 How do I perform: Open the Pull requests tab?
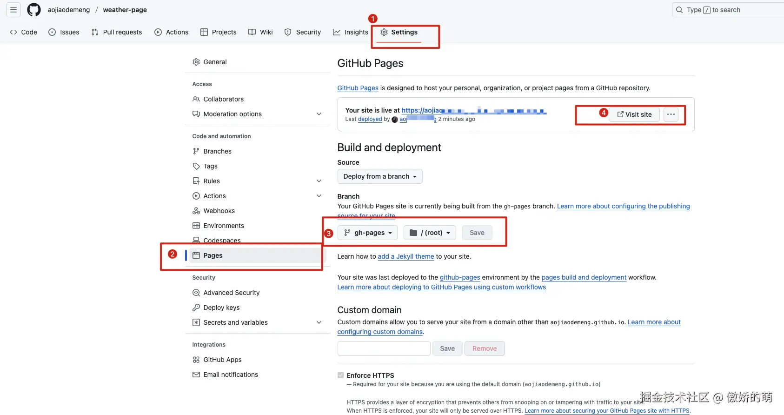pos(117,32)
